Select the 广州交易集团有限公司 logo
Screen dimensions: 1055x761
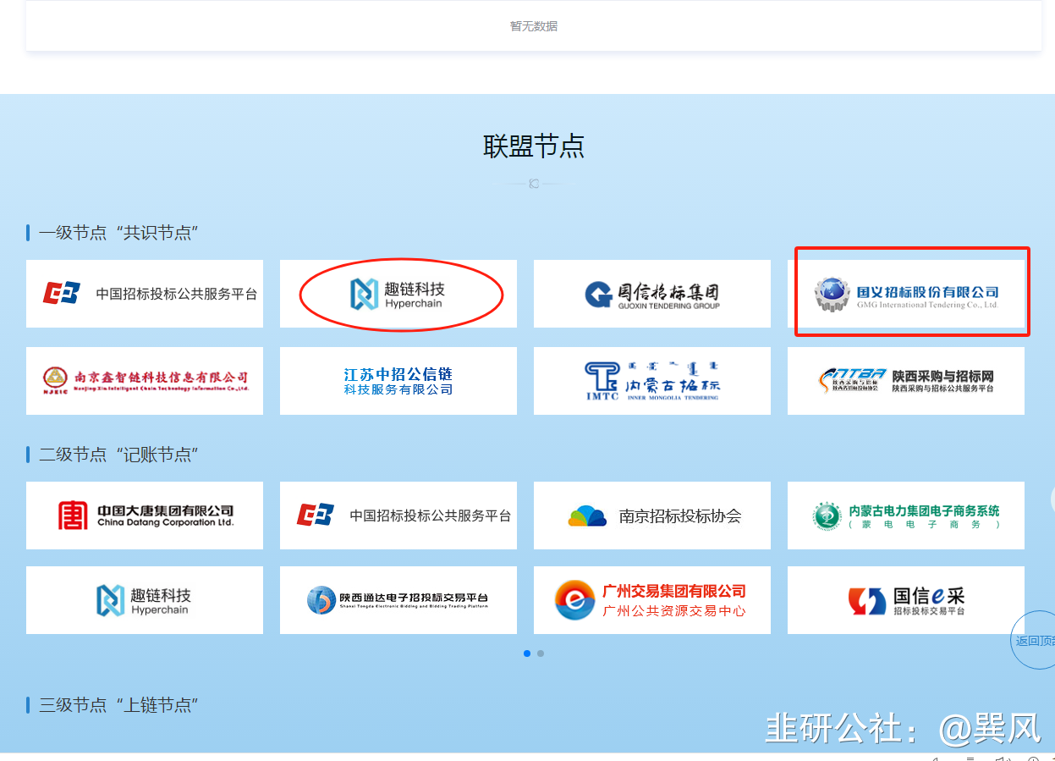click(x=651, y=599)
